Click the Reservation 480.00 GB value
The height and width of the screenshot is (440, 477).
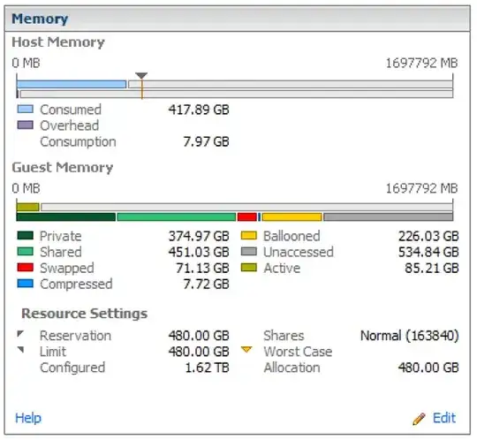199,336
